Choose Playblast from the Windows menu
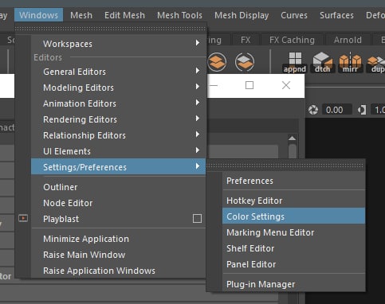The width and height of the screenshot is (385, 304). point(112,219)
